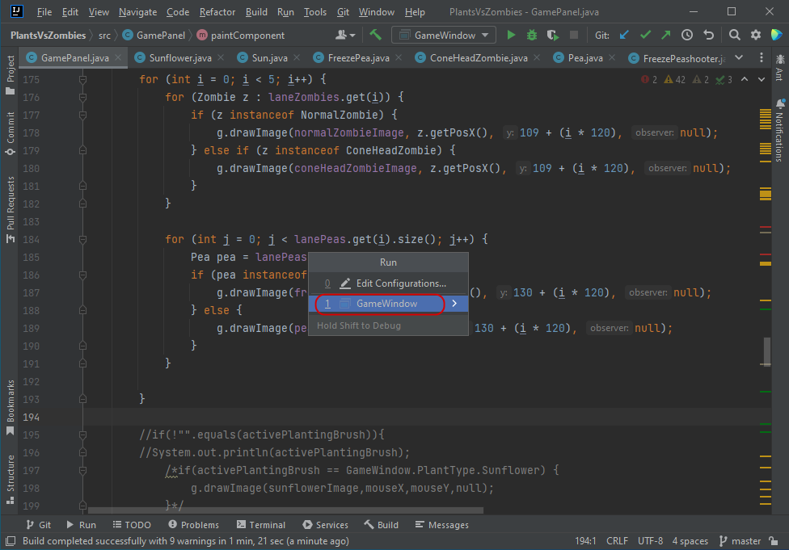Toggle tool window bars icon bottom-left
Screen dimensions: 789x550
10,541
